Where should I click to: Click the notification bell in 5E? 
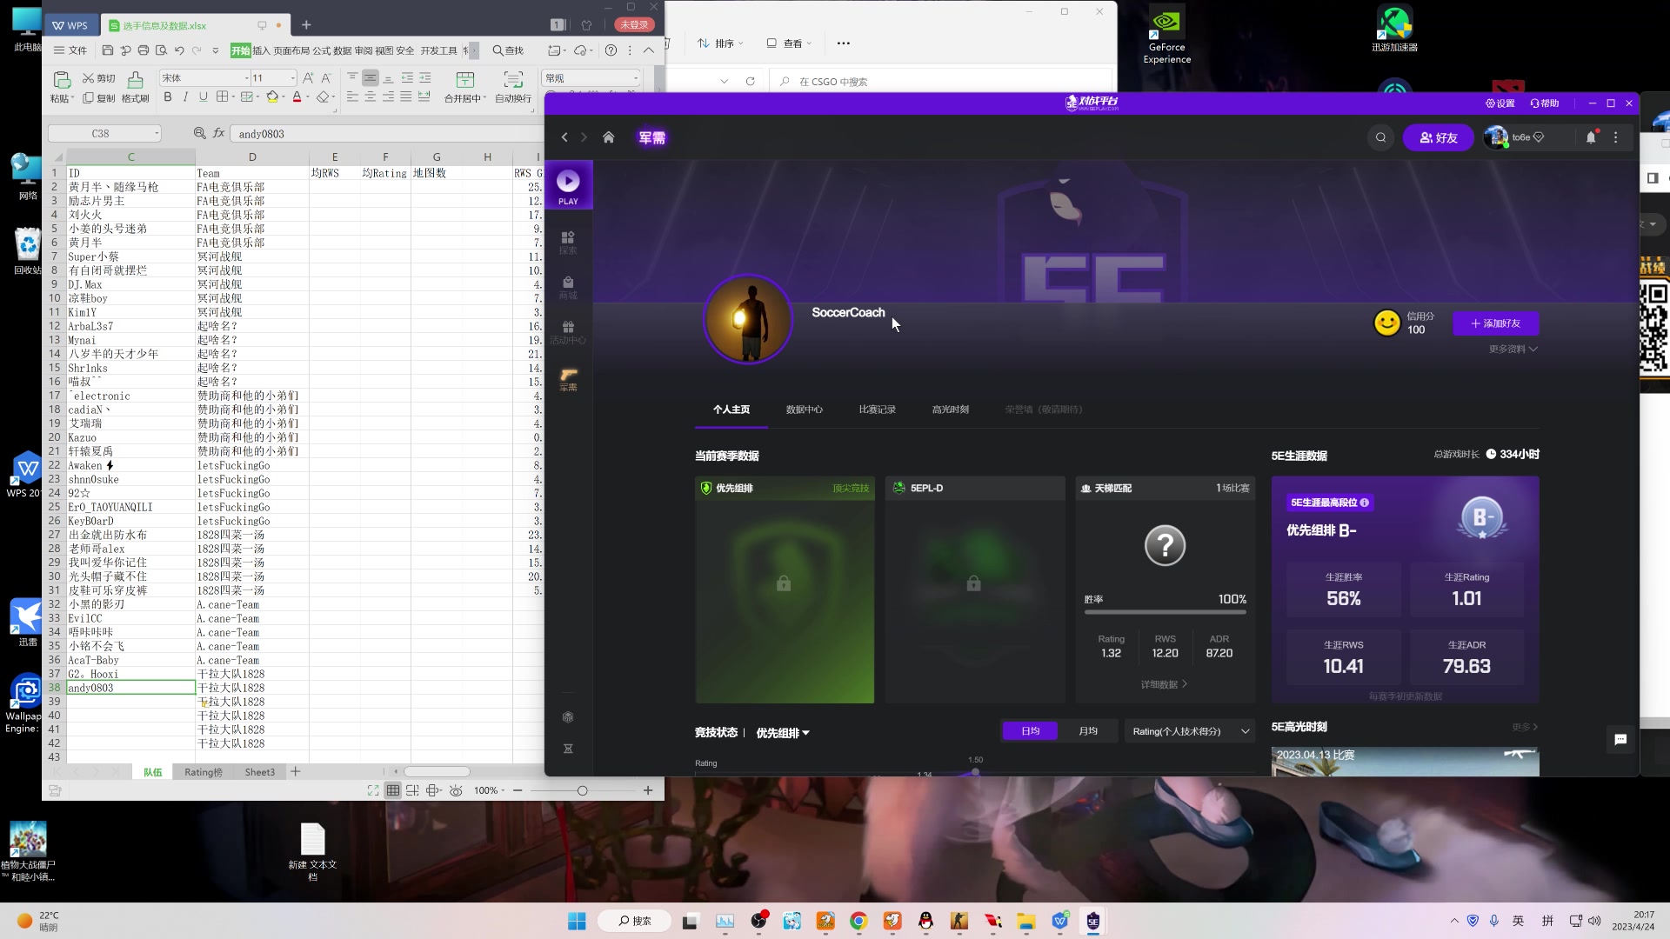1591,137
